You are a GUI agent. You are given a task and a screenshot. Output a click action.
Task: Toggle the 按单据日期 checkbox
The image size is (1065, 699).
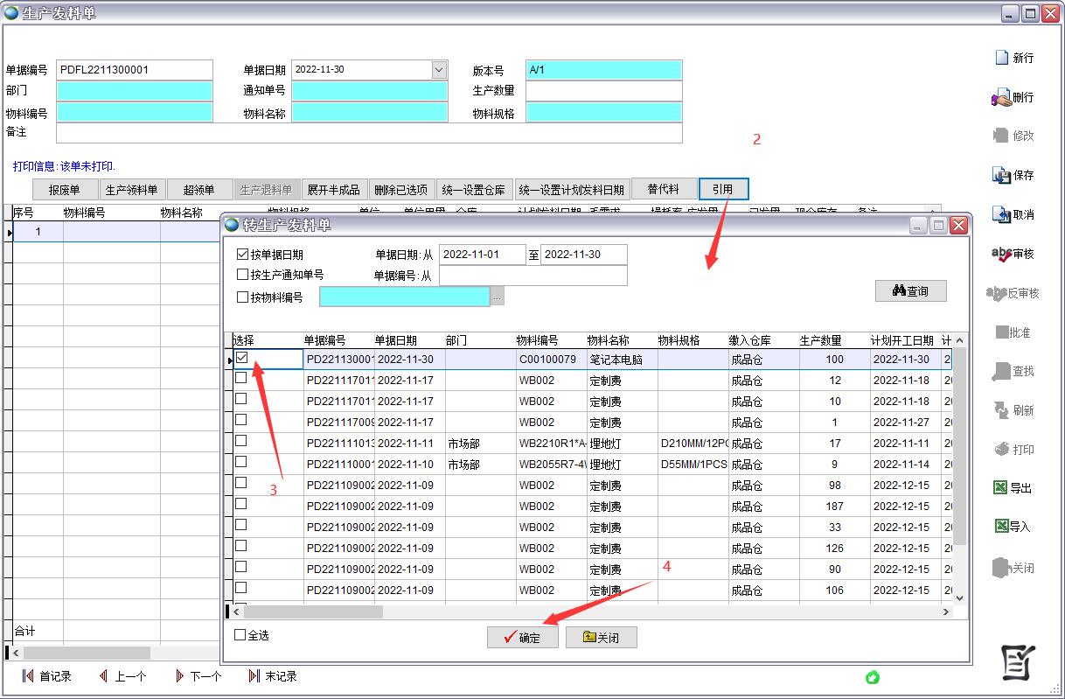click(x=243, y=255)
